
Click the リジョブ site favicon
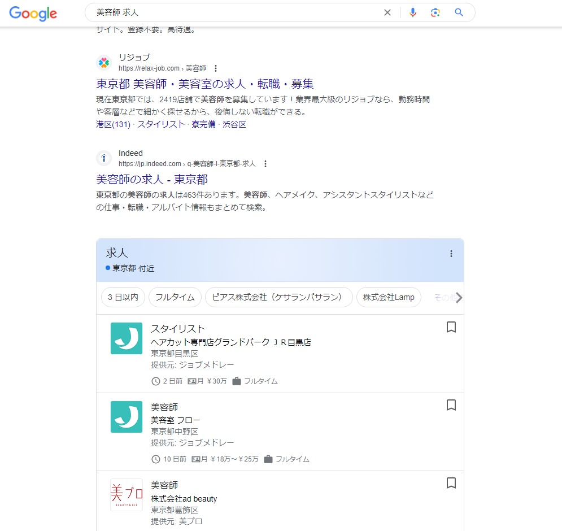tap(104, 63)
